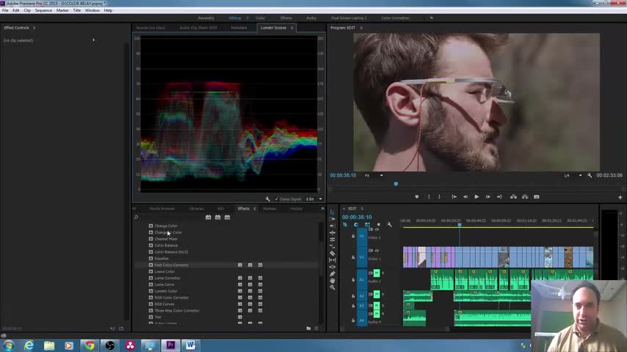Click the Zoom tool magnifier icon
Image resolution: width=627 pixels, height=352 pixels.
pos(333,287)
